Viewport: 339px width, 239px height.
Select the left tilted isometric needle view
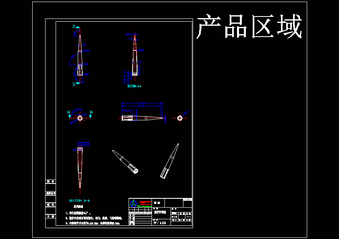coord(125,161)
